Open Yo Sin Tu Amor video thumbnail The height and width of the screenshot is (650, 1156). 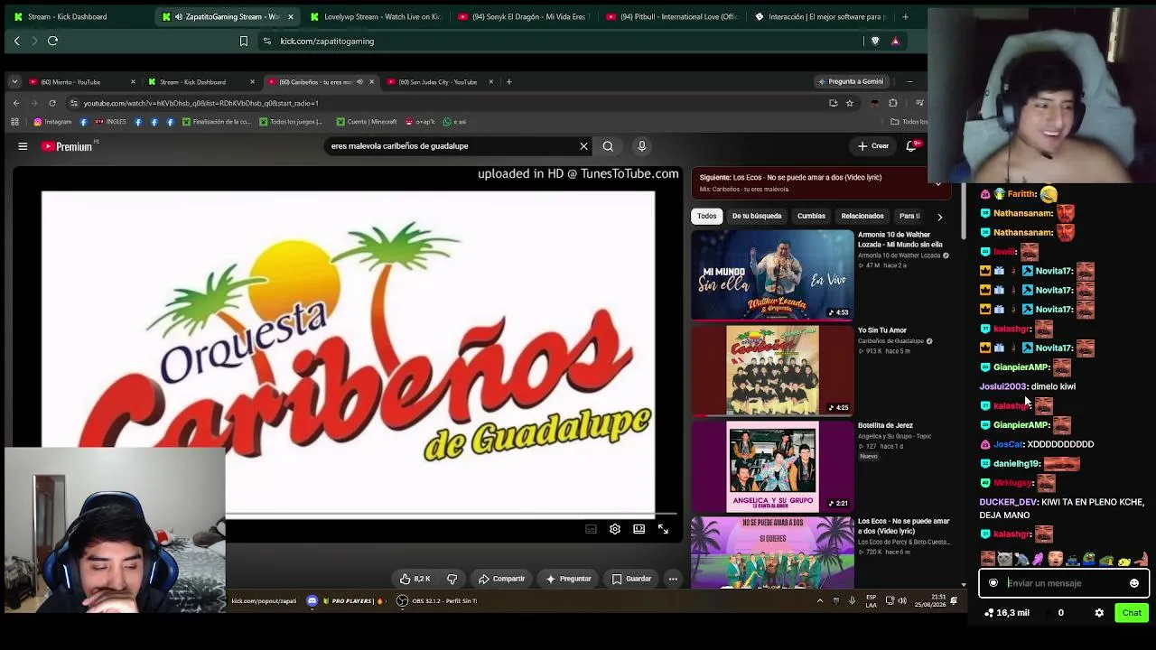point(772,370)
